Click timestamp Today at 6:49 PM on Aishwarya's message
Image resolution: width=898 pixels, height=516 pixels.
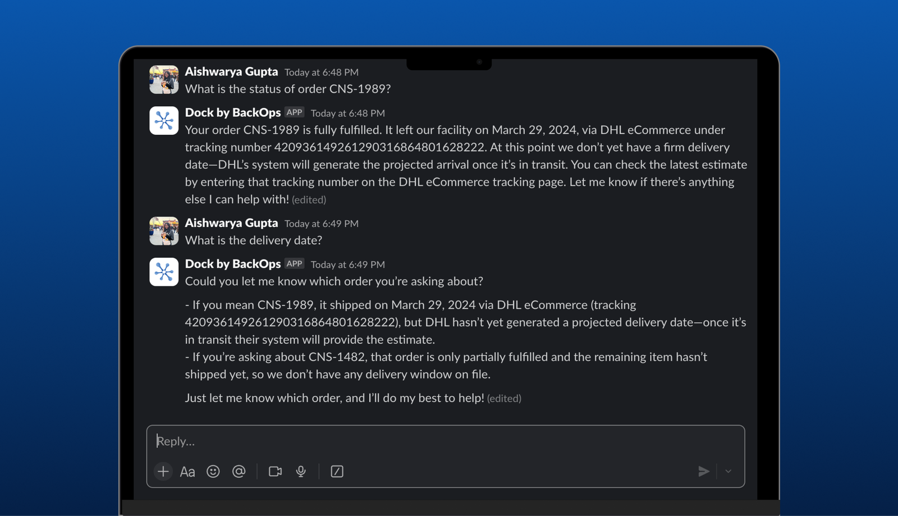pyautogui.click(x=322, y=223)
